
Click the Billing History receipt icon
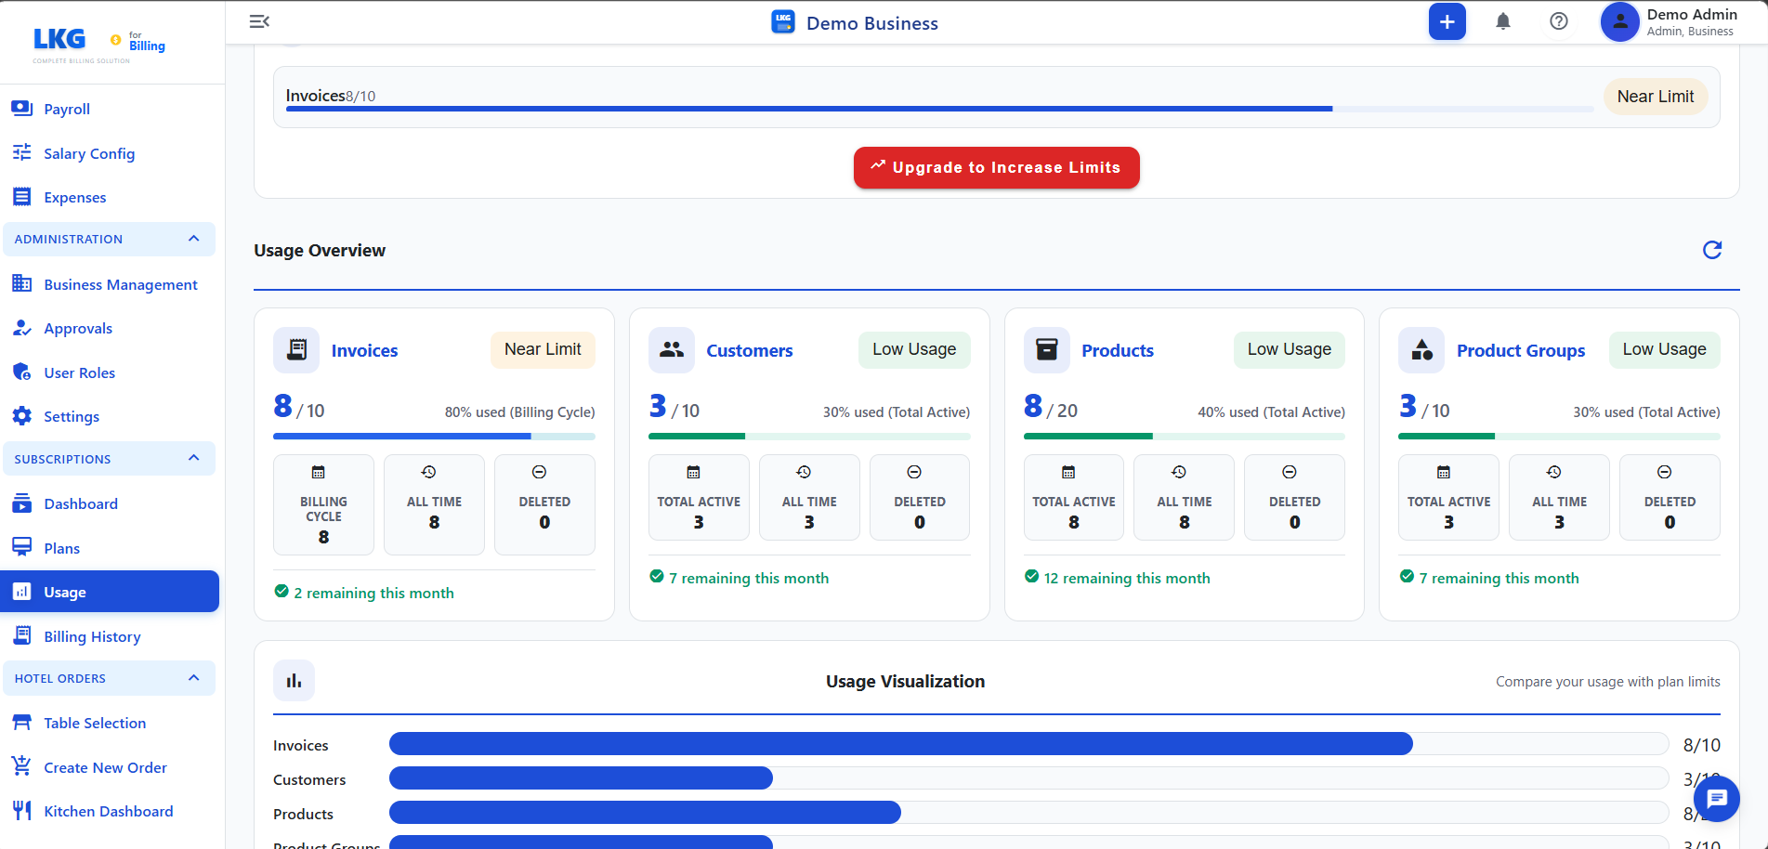pos(22,636)
